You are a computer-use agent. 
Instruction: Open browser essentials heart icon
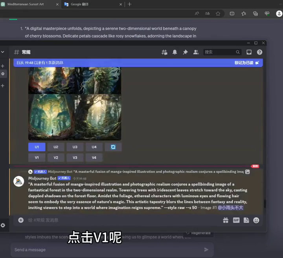tap(267, 13)
